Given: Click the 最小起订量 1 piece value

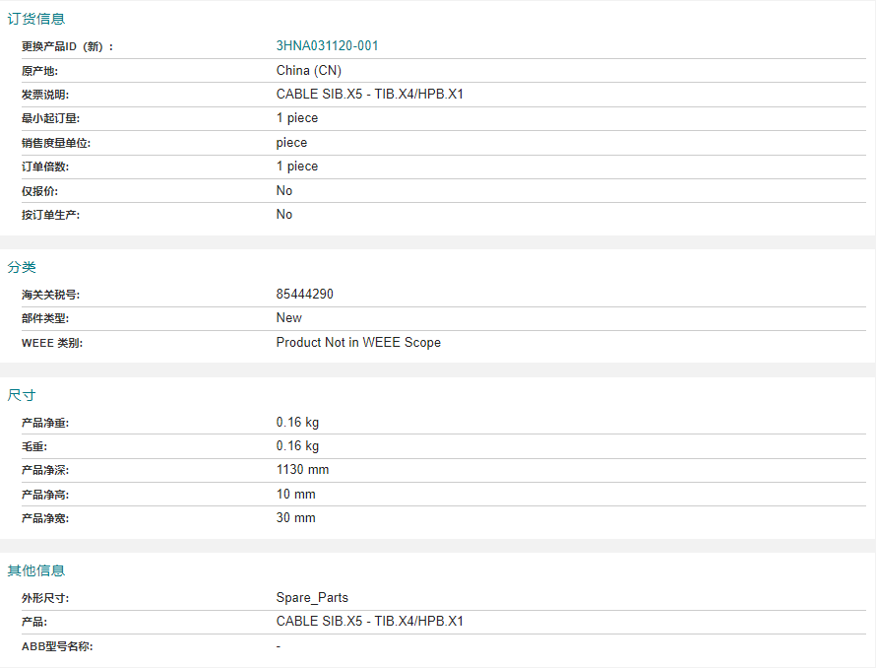Looking at the screenshot, I should click(x=296, y=118).
